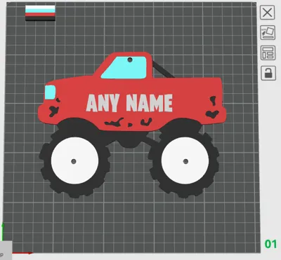This screenshot has height=260, width=281.
Task: Click the cyan headlight on the truck
Action: click(50, 93)
